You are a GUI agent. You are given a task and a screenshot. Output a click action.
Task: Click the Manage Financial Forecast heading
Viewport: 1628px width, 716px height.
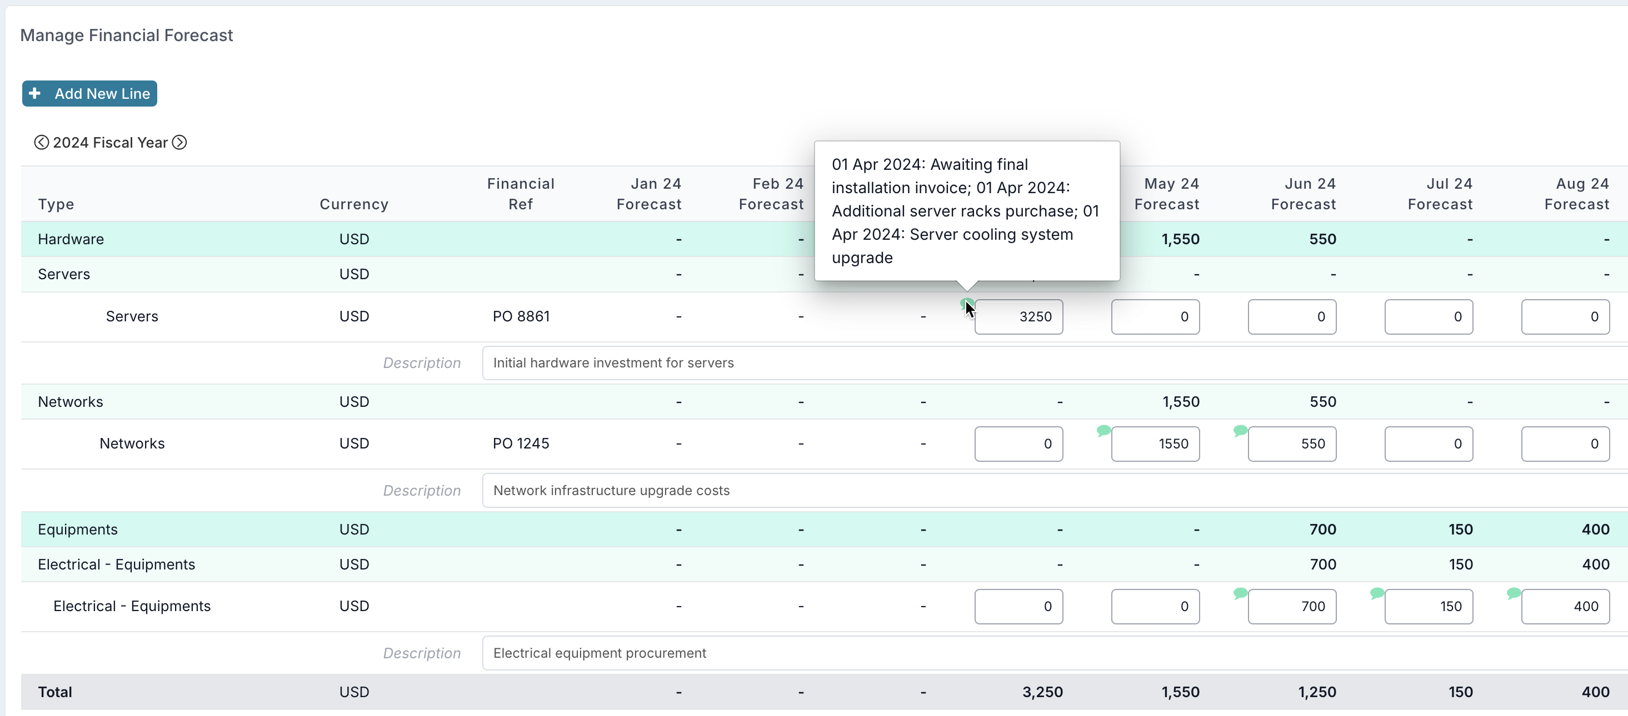coord(126,36)
